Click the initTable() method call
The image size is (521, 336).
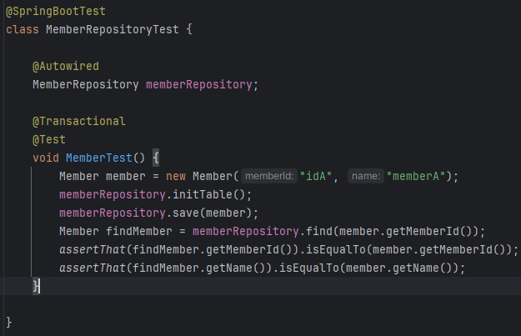208,194
